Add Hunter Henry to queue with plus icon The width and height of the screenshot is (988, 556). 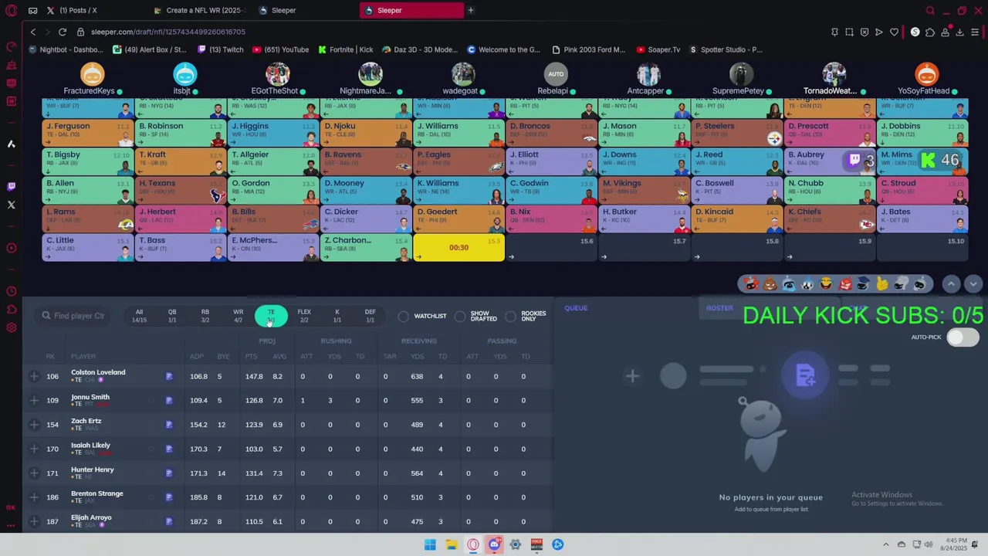tap(34, 473)
